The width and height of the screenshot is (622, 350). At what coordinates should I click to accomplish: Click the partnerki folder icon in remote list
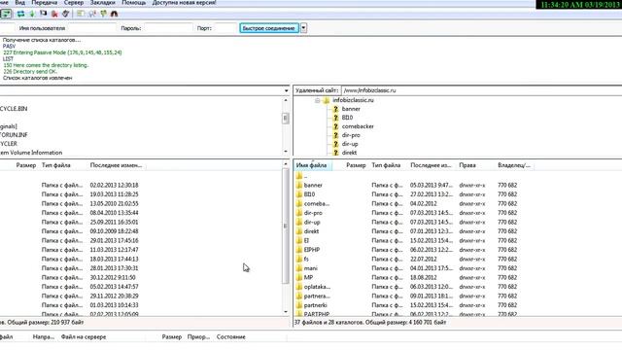(x=299, y=305)
